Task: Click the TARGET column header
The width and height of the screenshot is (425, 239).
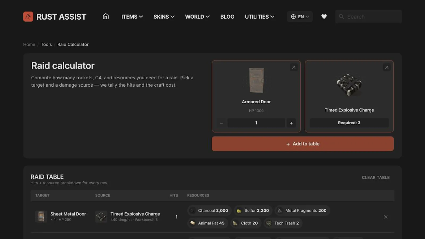Action: [x=42, y=195]
